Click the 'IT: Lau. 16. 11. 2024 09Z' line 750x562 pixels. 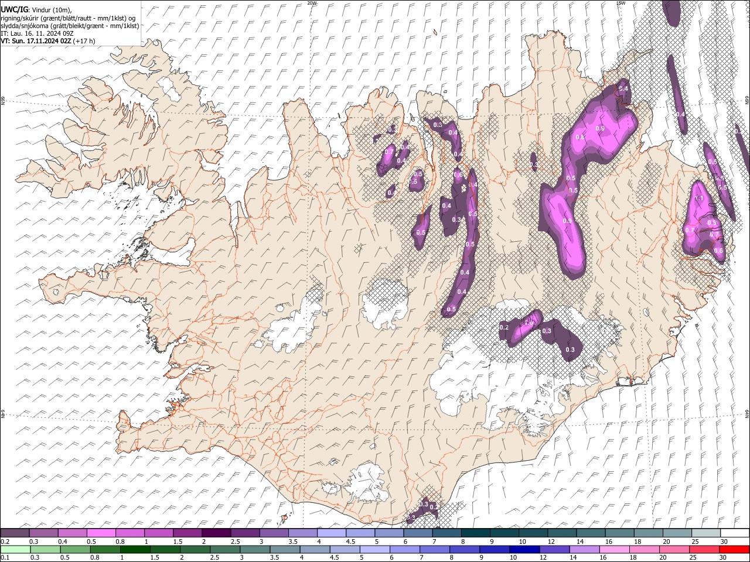pos(37,33)
